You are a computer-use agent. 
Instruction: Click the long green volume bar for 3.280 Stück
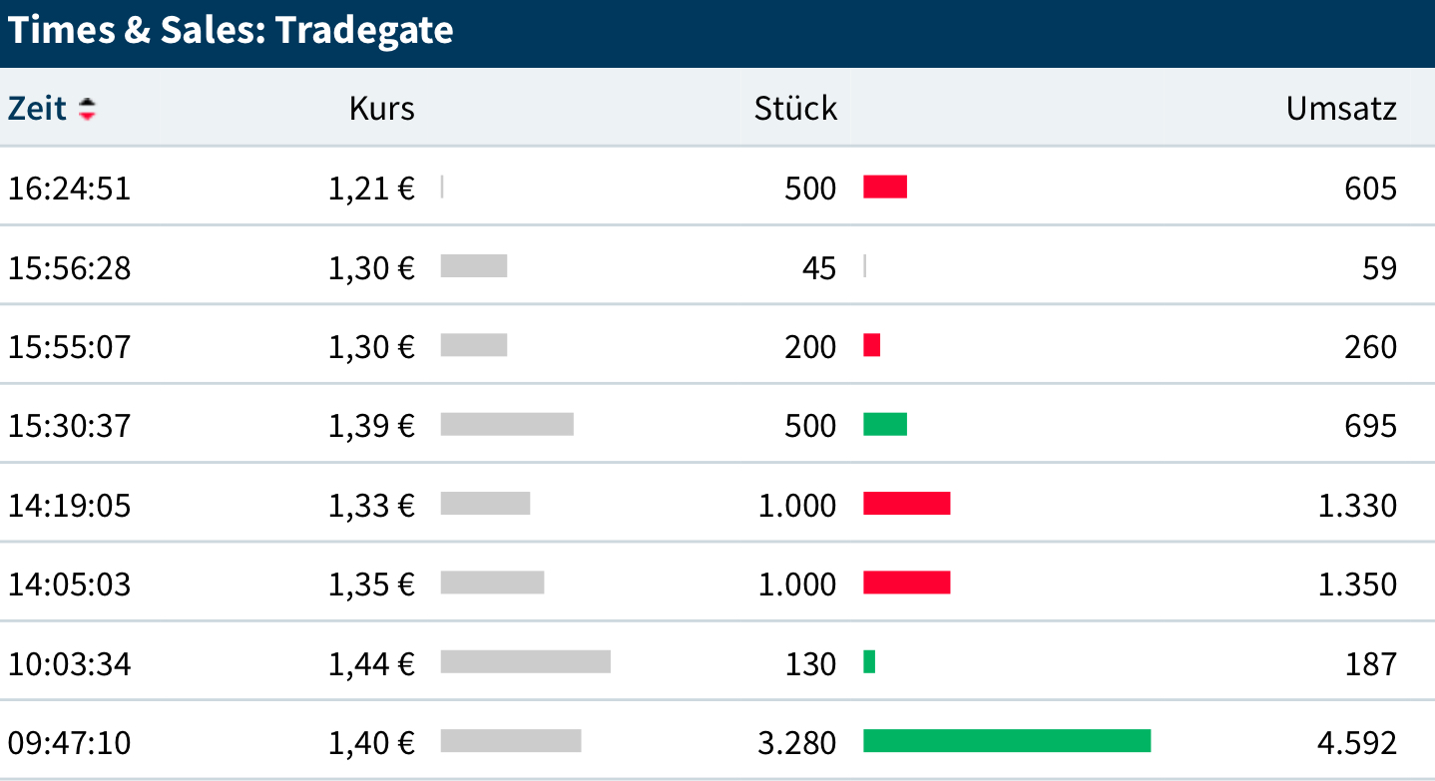click(1006, 741)
